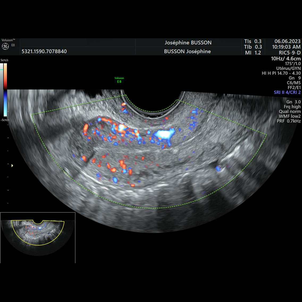
Task: Select the Joséphine BUSSON name field
Action: (x=188, y=43)
